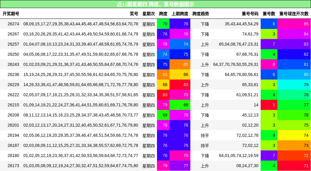Click repeat numbers 64,01,05,74,12,19,59
The width and height of the screenshot is (311, 171).
tap(239, 156)
